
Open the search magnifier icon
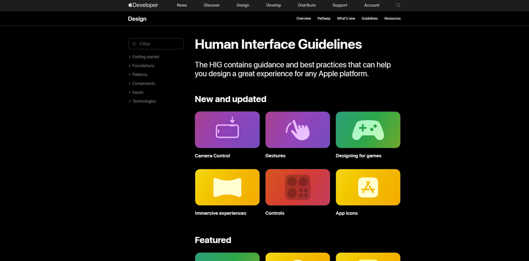pos(398,5)
